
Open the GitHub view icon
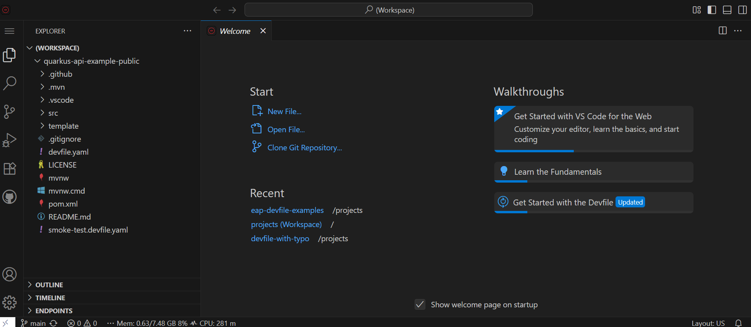pos(9,197)
